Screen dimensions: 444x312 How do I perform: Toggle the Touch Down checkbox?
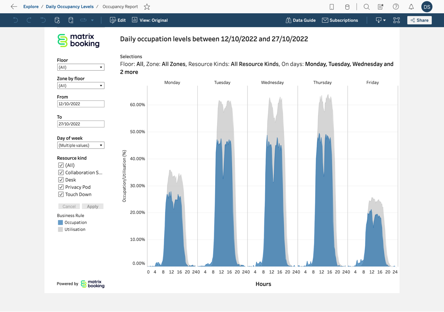pyautogui.click(x=61, y=195)
